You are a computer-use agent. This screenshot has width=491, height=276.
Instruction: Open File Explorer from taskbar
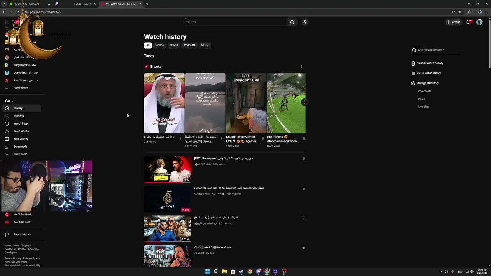click(224, 271)
